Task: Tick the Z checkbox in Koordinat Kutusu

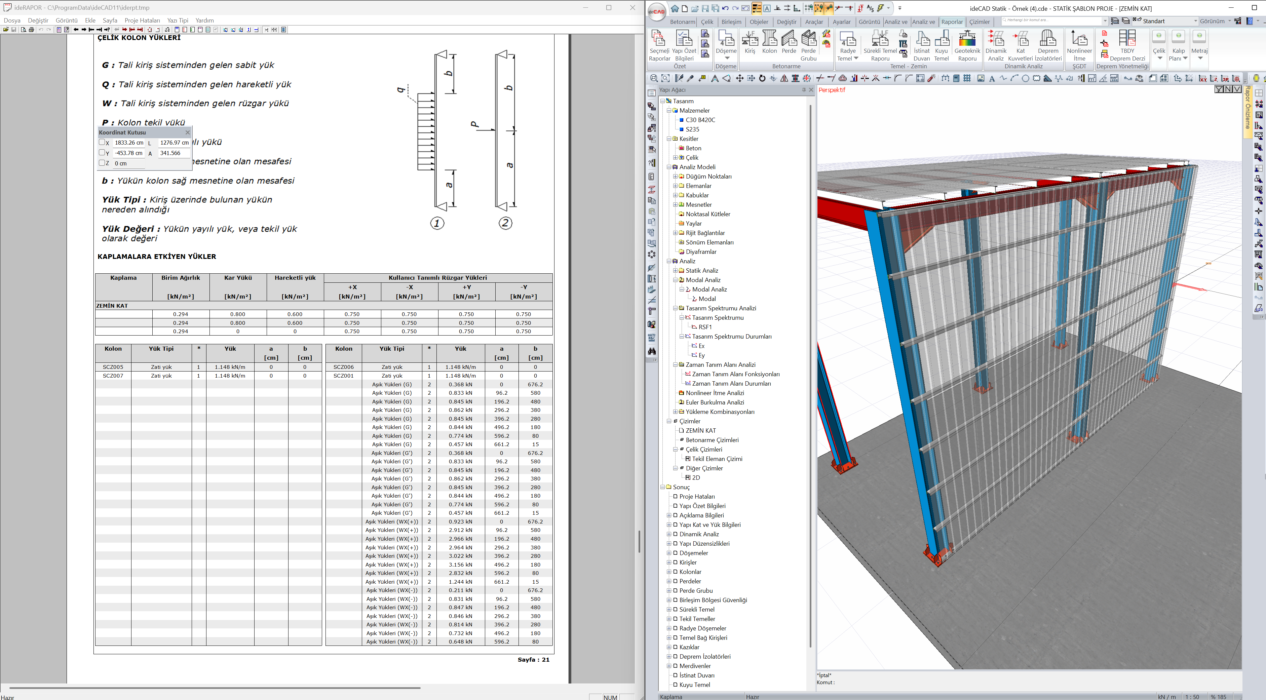Action: click(102, 163)
